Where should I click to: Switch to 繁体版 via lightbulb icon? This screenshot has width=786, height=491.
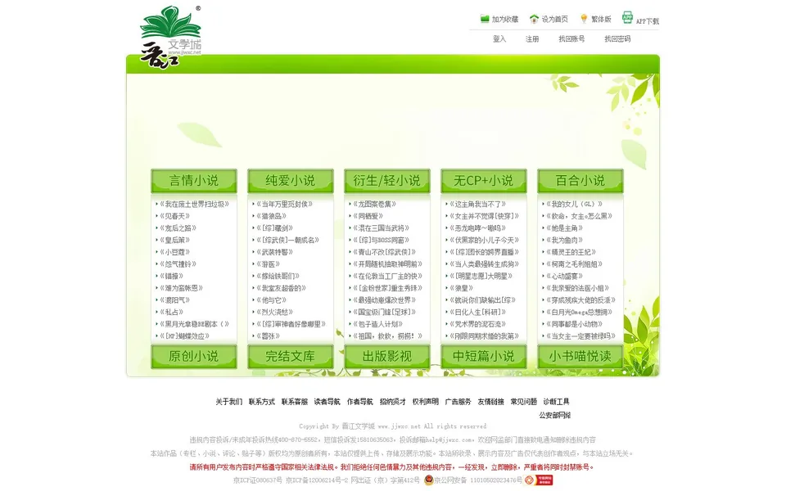tap(584, 19)
